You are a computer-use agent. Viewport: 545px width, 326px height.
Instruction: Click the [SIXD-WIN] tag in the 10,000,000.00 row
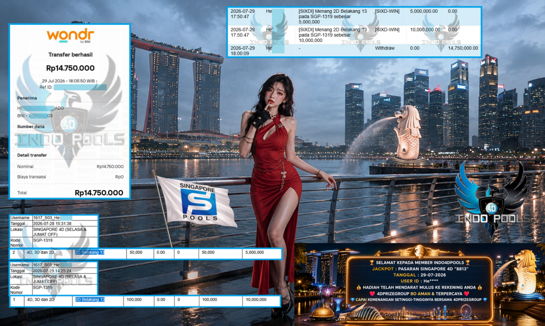coord(387,30)
